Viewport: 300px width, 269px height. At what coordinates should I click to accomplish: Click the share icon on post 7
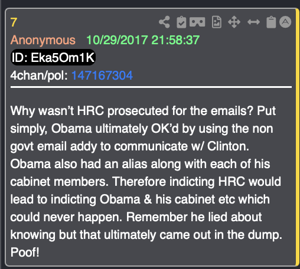pyautogui.click(x=164, y=22)
